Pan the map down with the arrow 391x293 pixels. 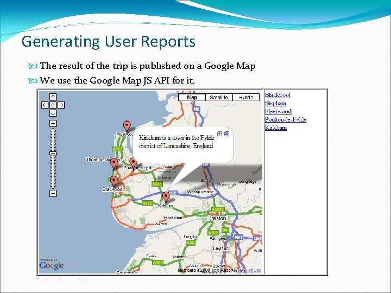pyautogui.click(x=53, y=113)
